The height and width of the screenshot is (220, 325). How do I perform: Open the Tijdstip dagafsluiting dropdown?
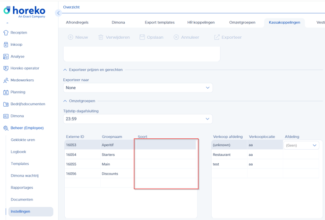(207, 119)
